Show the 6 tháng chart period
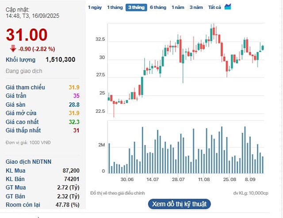Screen dimensions: 283x218 tap(158, 8)
